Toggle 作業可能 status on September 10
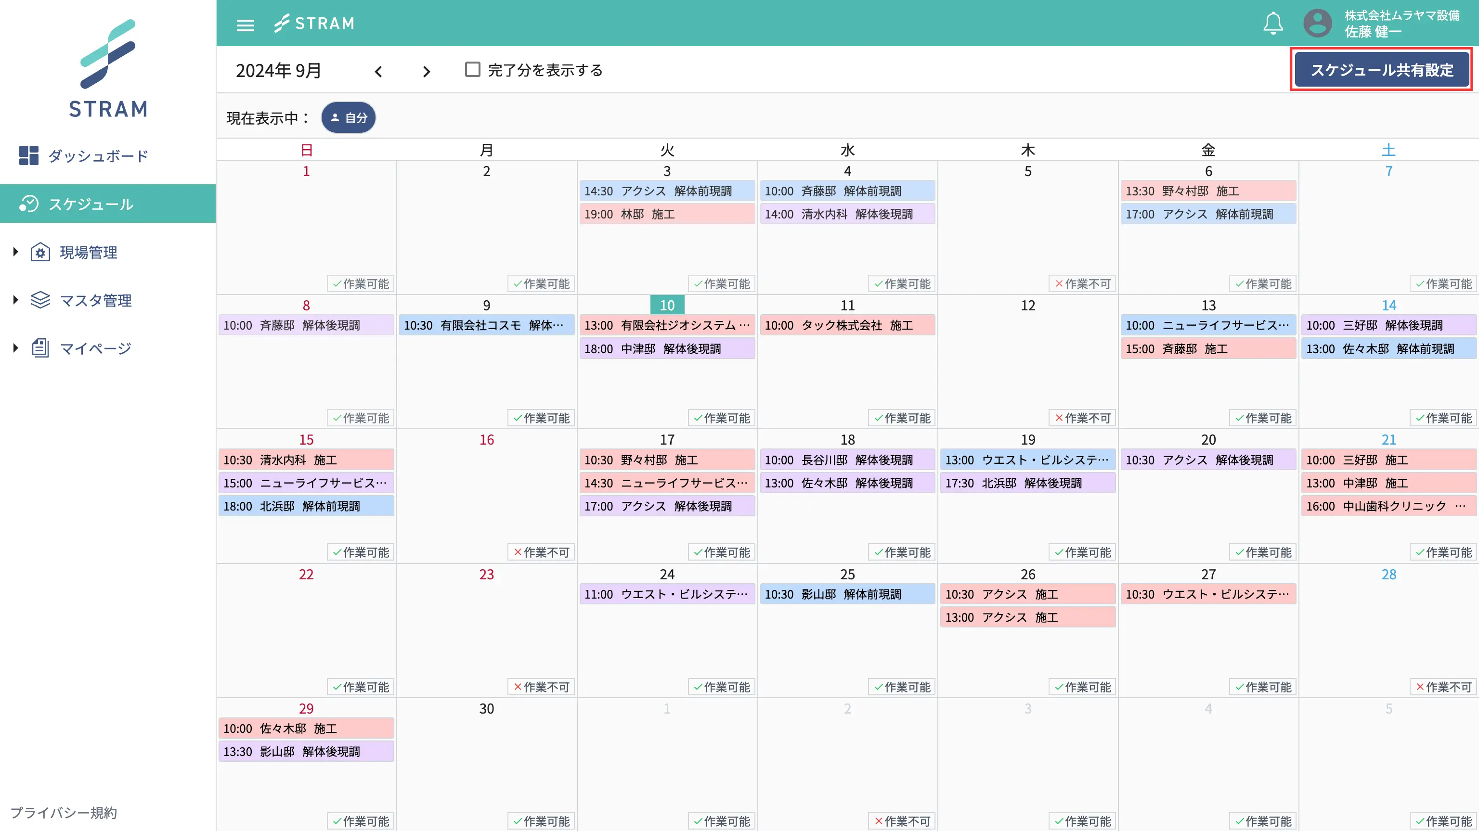1479x831 pixels. [722, 418]
